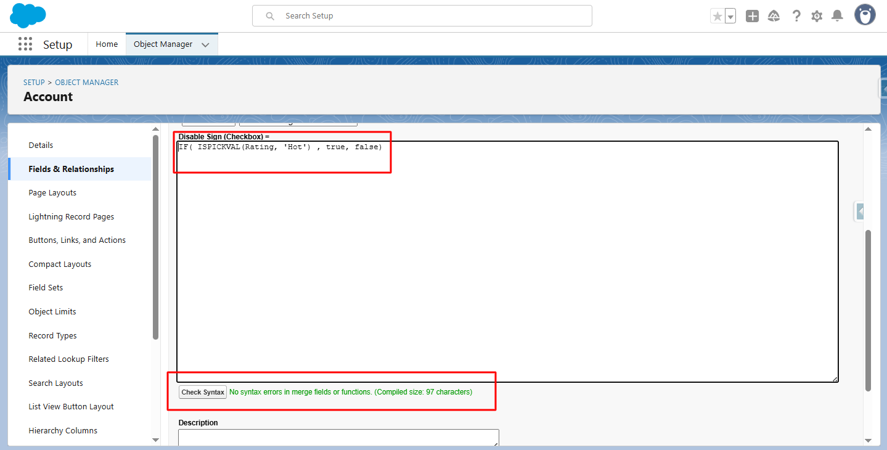Switch to the Home tab
Viewport: 887px width, 450px height.
tap(107, 44)
